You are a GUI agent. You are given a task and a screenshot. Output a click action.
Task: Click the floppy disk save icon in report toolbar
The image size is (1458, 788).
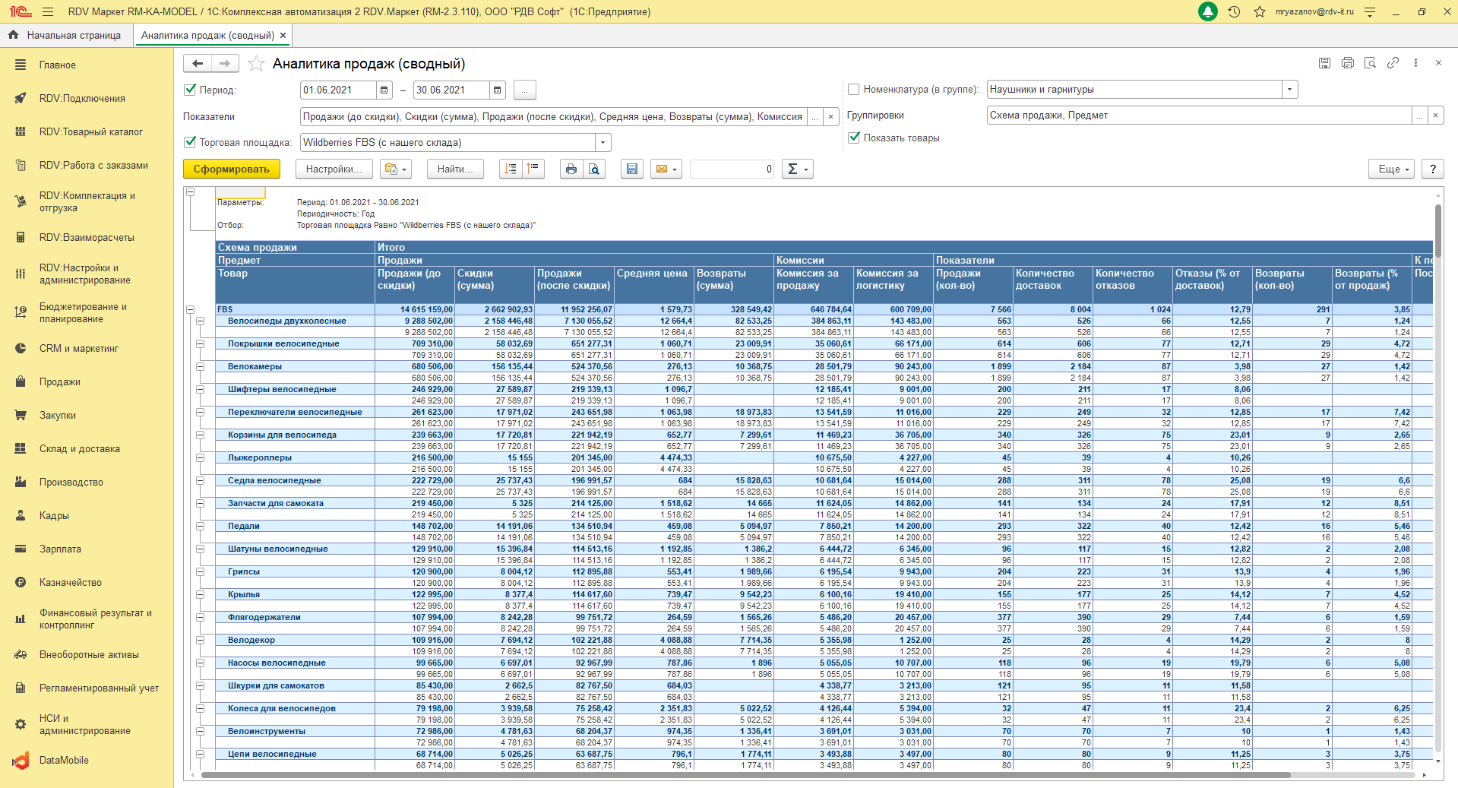point(631,169)
